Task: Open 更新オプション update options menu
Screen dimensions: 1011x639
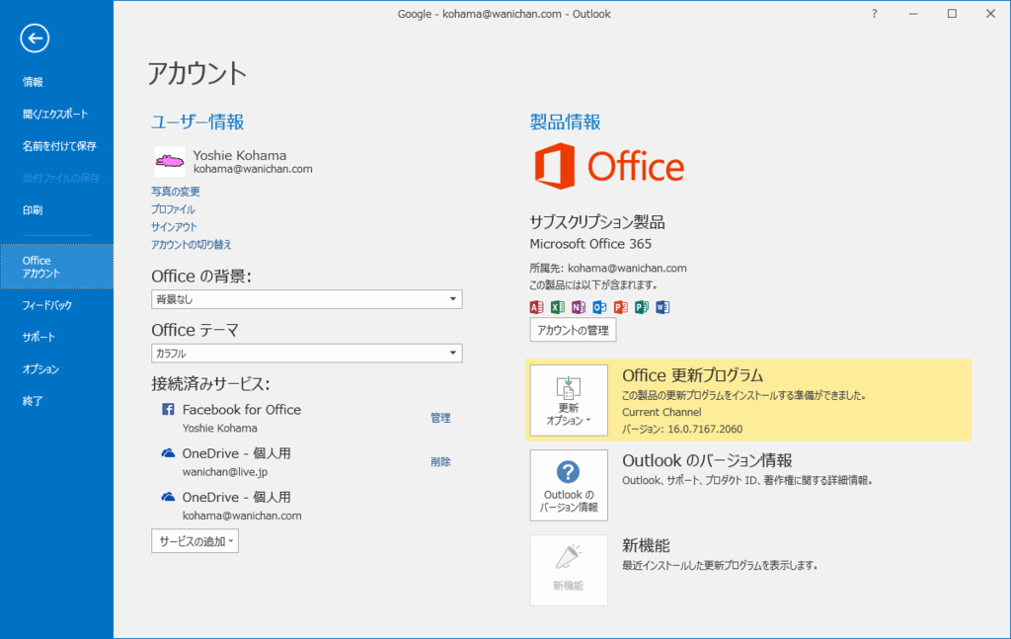Action: pos(569,400)
